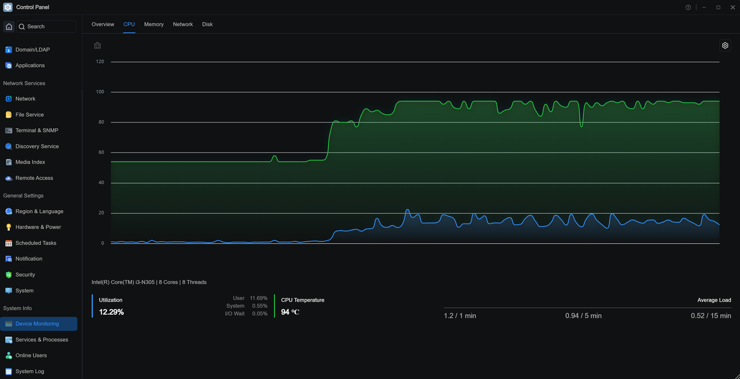Open chart settings gear icon
This screenshot has height=379, width=740.
(725, 46)
